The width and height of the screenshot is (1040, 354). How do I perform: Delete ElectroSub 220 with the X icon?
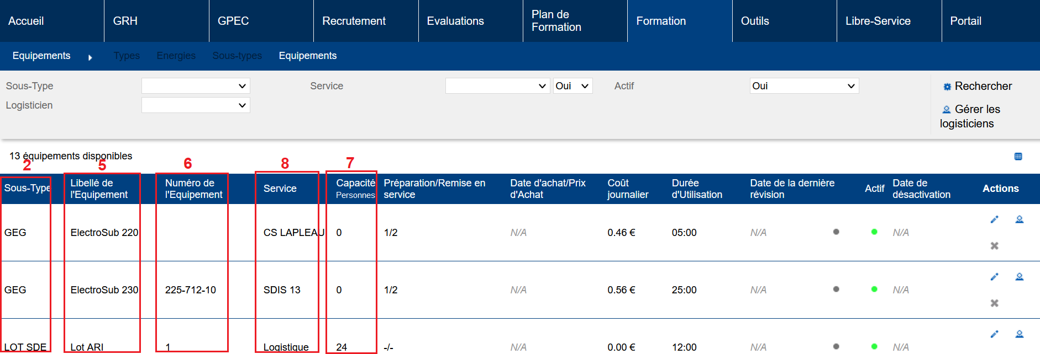[994, 246]
